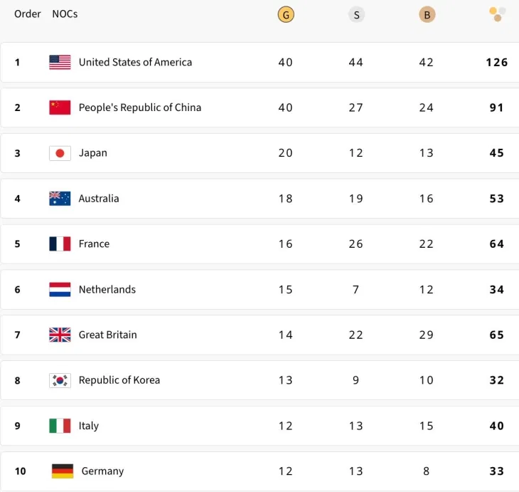Open the France country link
The image size is (519, 492).
pos(94,244)
